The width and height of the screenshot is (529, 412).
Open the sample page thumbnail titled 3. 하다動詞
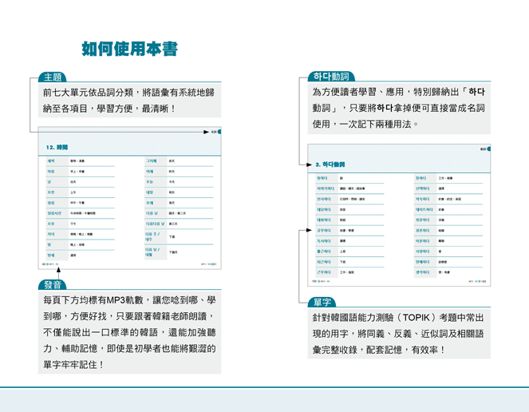[x=399, y=215]
